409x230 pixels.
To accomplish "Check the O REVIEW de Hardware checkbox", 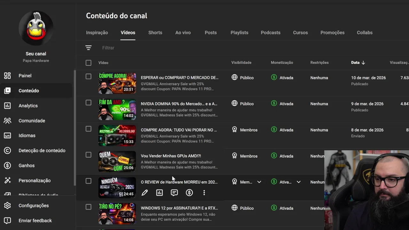I will 89,181.
